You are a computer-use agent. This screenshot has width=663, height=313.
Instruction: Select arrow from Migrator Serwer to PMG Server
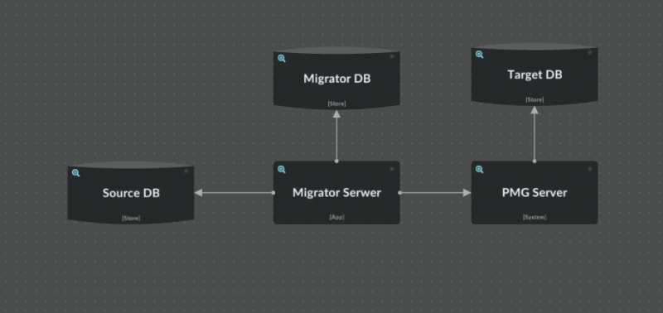tap(436, 193)
